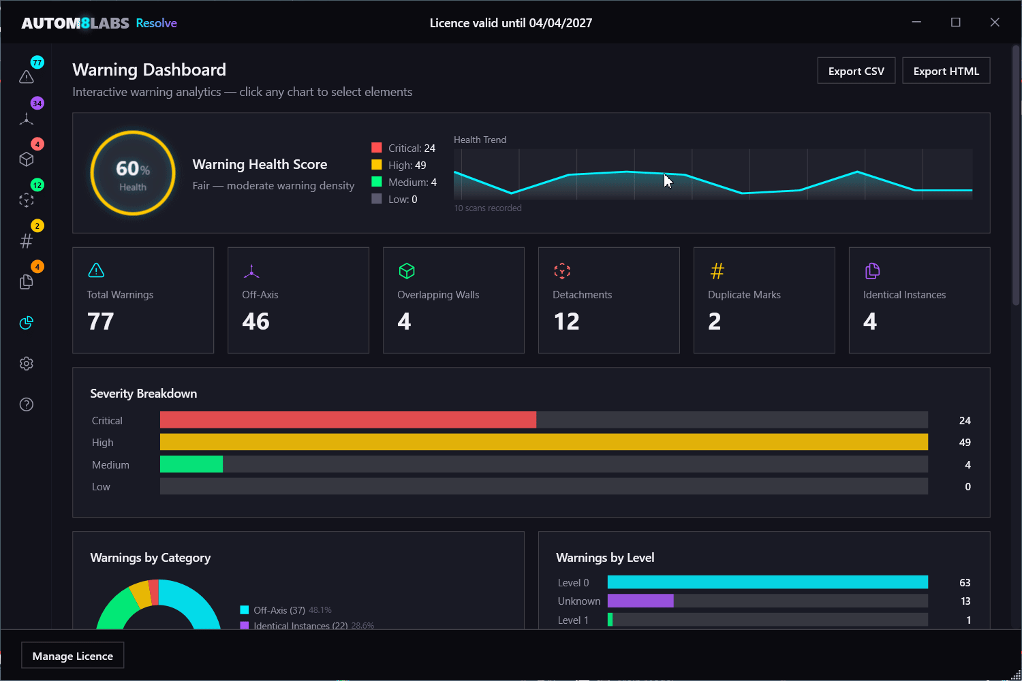
Task: Open the Manage Licence dialog
Action: coord(72,655)
